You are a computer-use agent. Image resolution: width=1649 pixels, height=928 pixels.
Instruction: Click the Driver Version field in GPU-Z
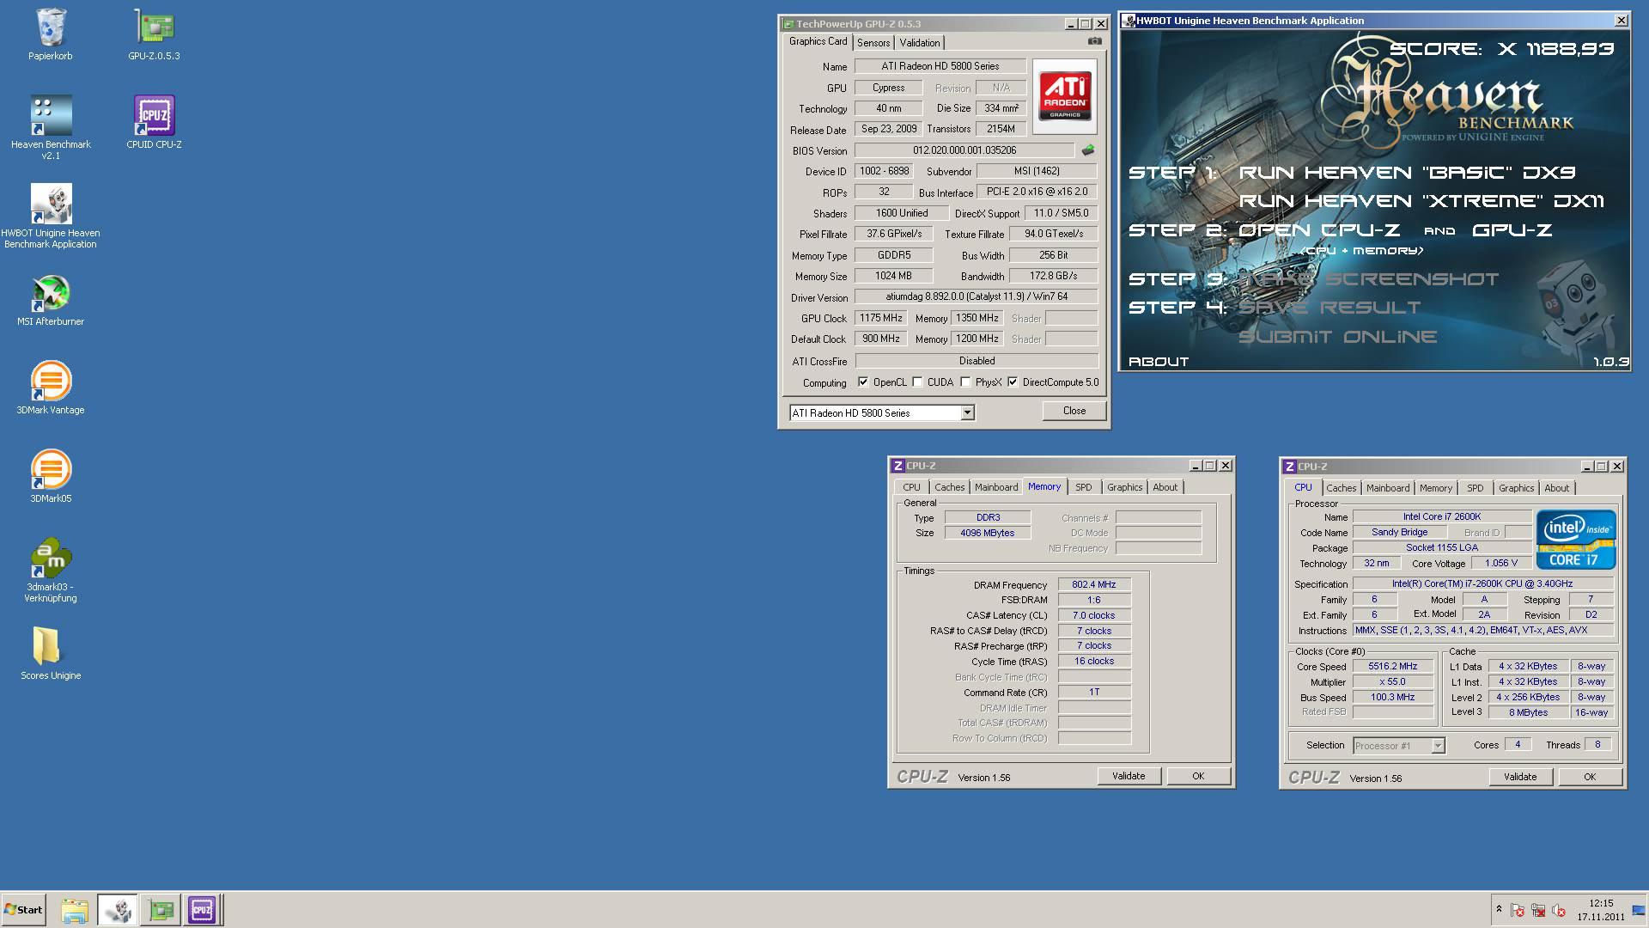[x=977, y=297]
